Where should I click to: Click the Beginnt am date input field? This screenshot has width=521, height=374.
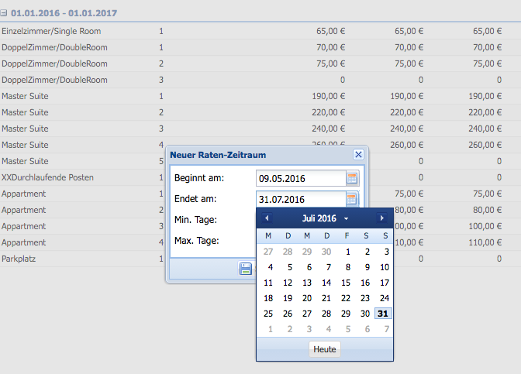[x=300, y=179]
